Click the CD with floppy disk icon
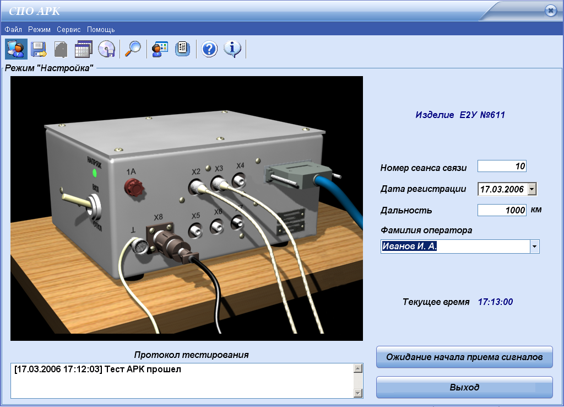The width and height of the screenshot is (564, 407). pyautogui.click(x=106, y=49)
